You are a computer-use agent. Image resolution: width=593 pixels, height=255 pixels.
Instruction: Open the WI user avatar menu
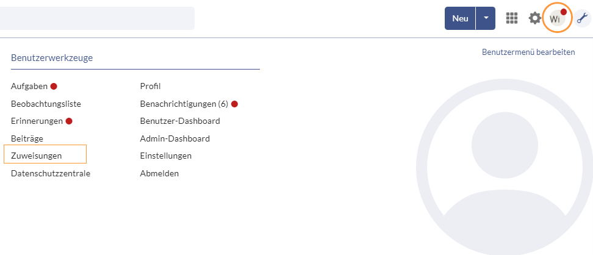point(555,18)
